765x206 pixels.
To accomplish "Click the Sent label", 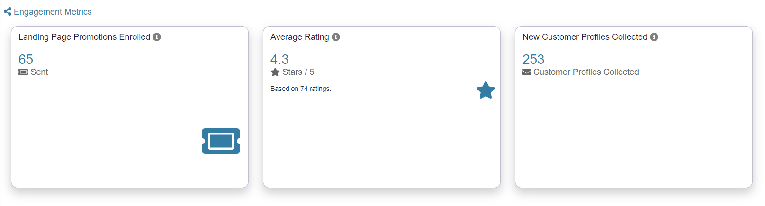I will point(39,72).
